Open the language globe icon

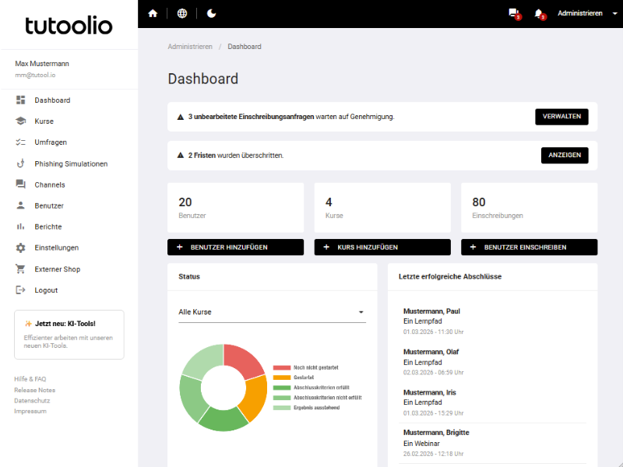pos(182,13)
